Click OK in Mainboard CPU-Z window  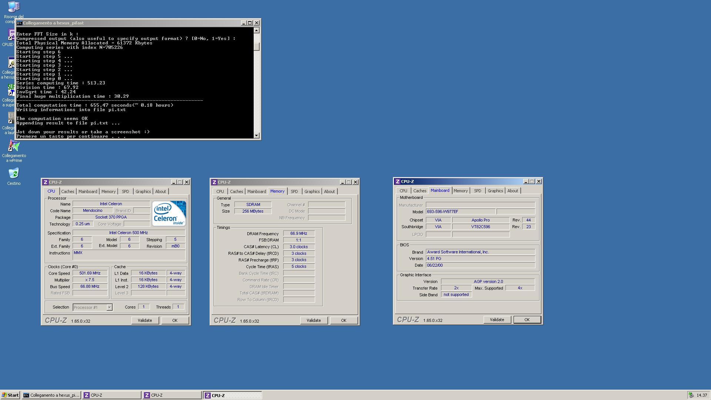527,320
